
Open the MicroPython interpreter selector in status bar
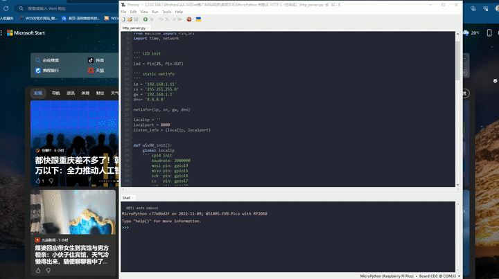tap(410, 276)
